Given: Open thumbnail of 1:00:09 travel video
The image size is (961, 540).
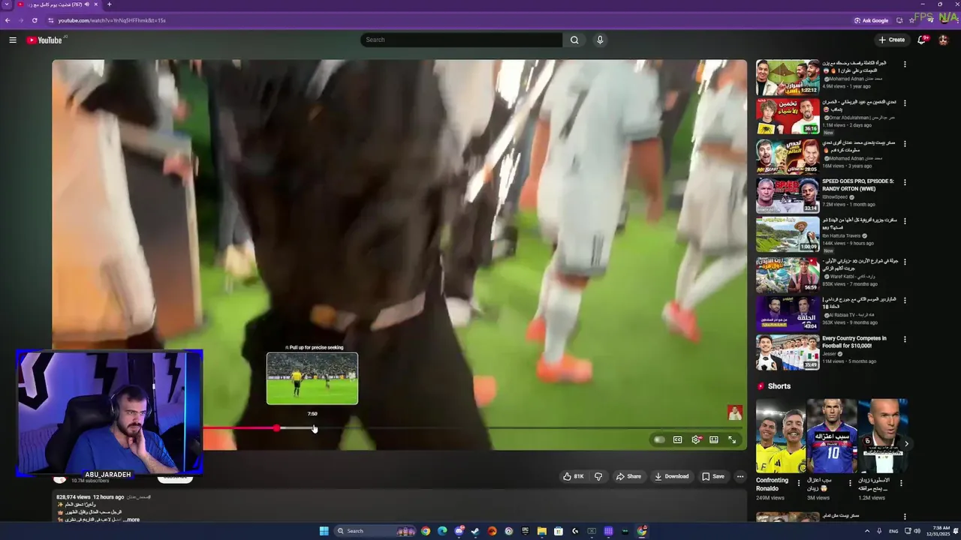Looking at the screenshot, I should click(788, 234).
